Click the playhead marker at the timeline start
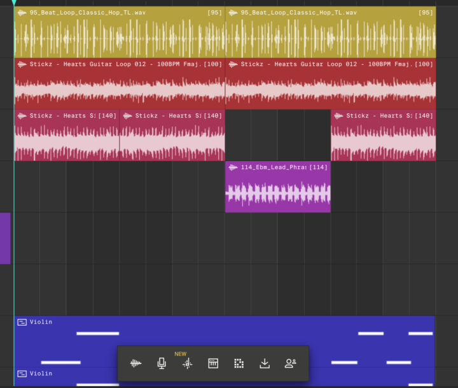This screenshot has width=458, height=388. [14, 3]
